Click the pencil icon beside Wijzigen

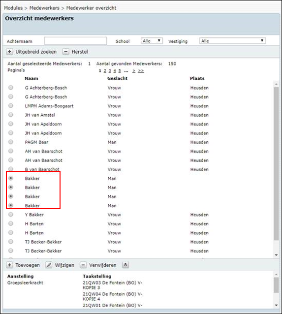tap(49, 265)
